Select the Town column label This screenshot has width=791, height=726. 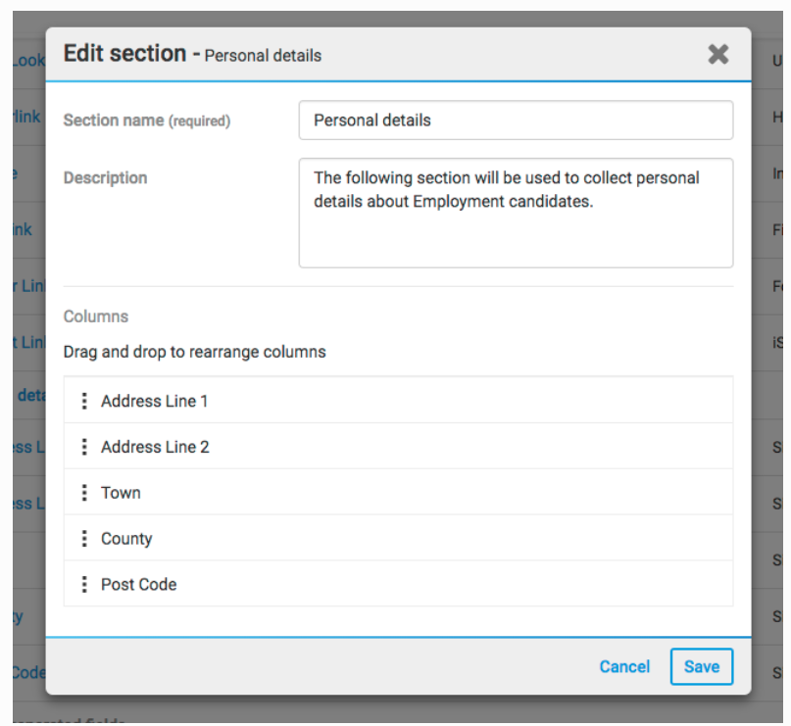pos(121,493)
